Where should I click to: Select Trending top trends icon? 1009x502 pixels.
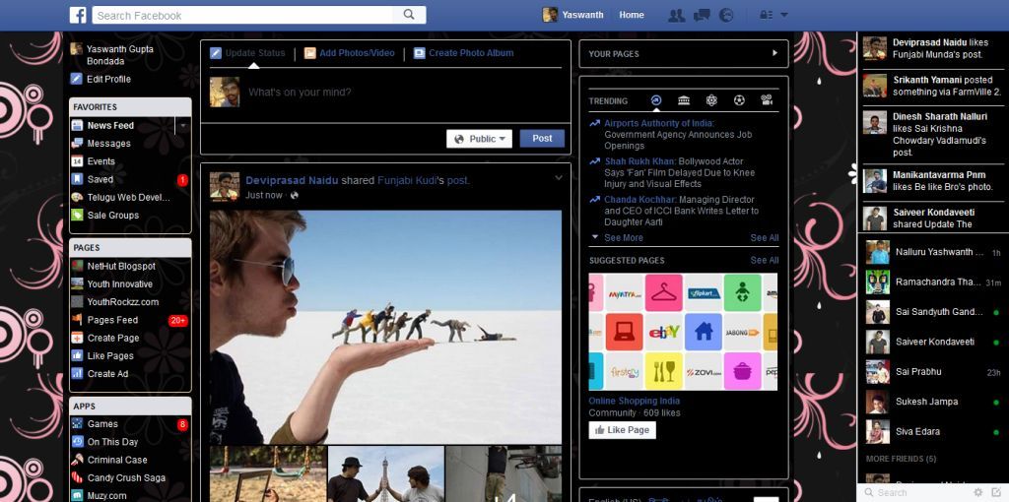pyautogui.click(x=655, y=100)
